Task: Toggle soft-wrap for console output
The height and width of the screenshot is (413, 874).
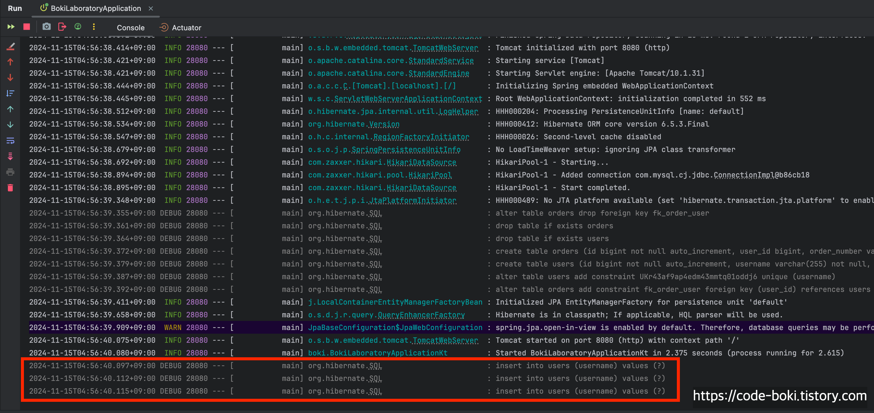Action: 11,140
